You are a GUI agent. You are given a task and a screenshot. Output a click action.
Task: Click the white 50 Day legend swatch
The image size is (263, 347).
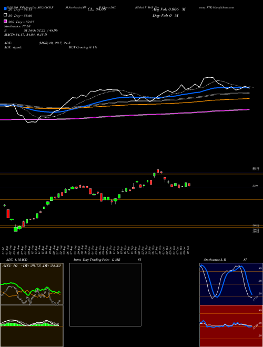[5, 15]
